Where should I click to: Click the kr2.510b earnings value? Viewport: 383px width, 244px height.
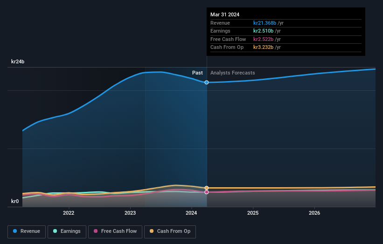coord(263,31)
